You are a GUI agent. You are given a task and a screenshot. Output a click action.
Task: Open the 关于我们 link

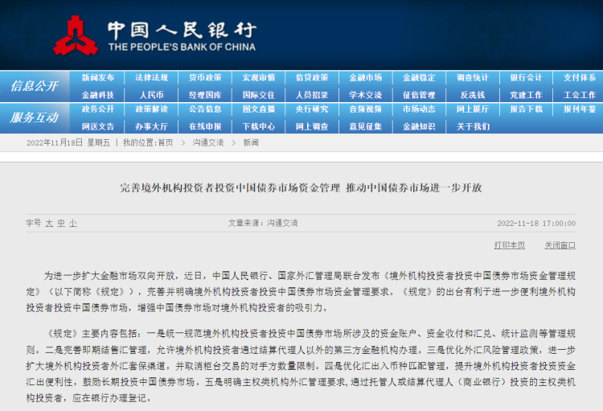point(472,126)
